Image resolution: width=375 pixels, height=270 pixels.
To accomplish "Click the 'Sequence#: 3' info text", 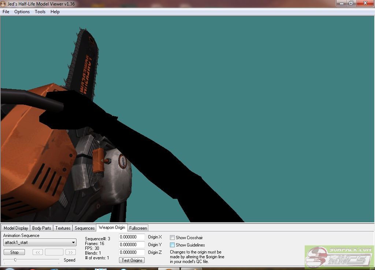I will (x=97, y=239).
